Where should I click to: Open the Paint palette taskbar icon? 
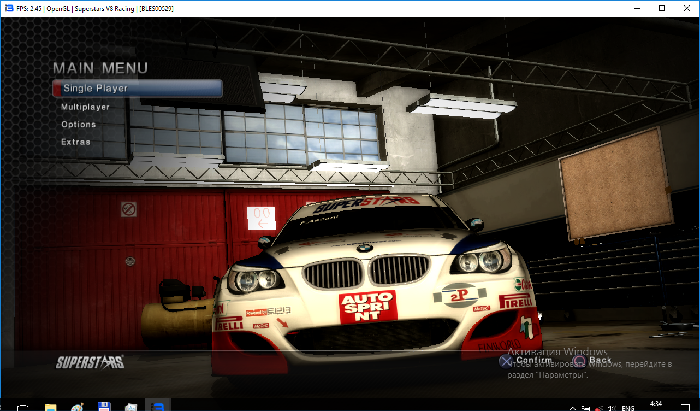(77, 407)
